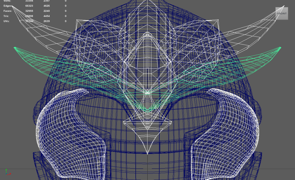Click the Edges label in the HUD
This screenshot has width=295, height=180.
8,6
